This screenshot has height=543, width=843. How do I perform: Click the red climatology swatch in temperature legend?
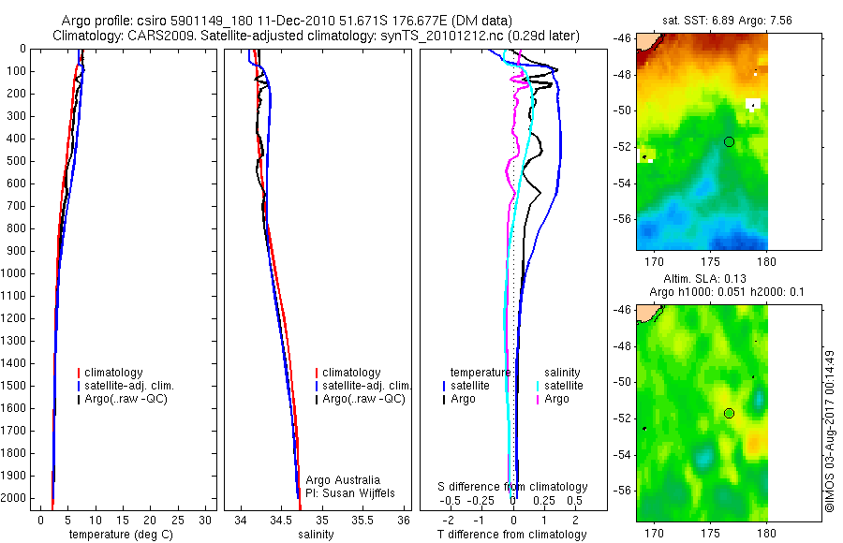pyautogui.click(x=79, y=373)
